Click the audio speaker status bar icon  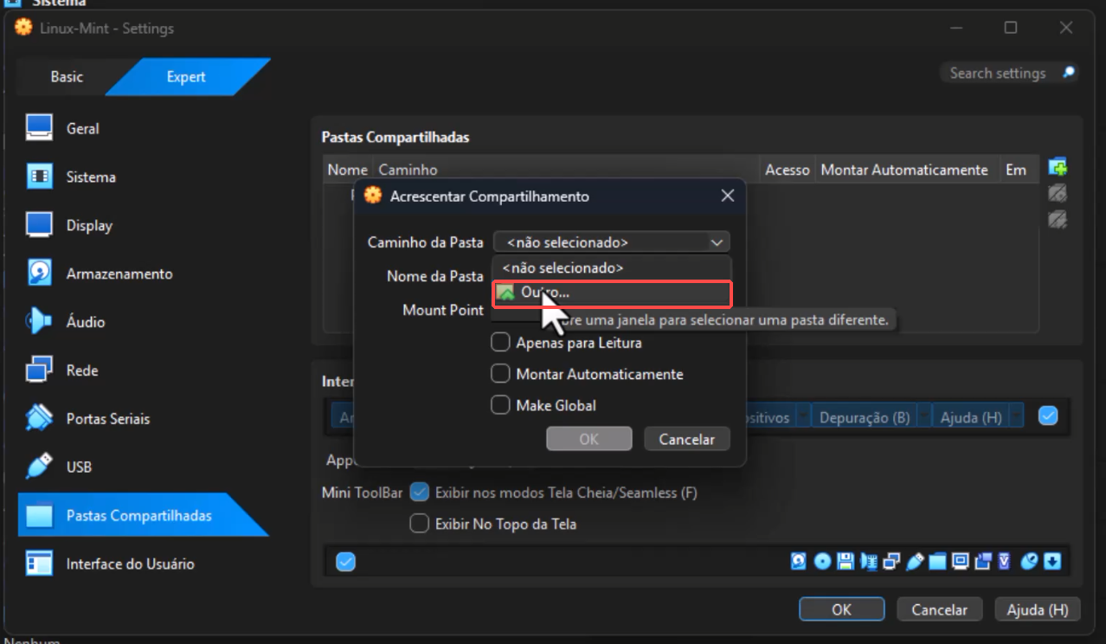coord(868,562)
